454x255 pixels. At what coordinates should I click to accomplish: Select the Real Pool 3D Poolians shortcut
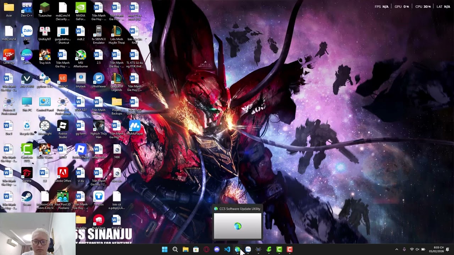(x=63, y=200)
